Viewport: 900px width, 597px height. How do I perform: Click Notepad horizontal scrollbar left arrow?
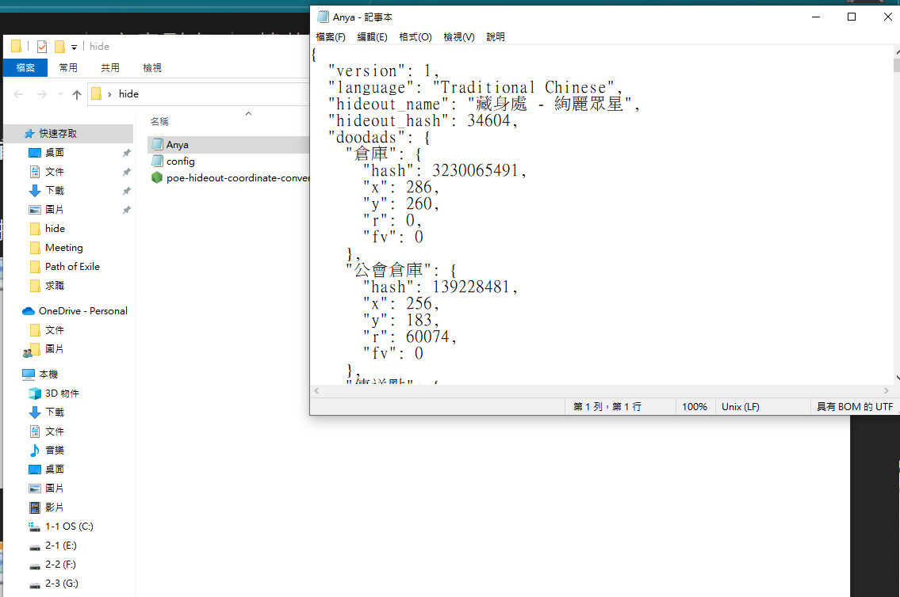point(317,391)
